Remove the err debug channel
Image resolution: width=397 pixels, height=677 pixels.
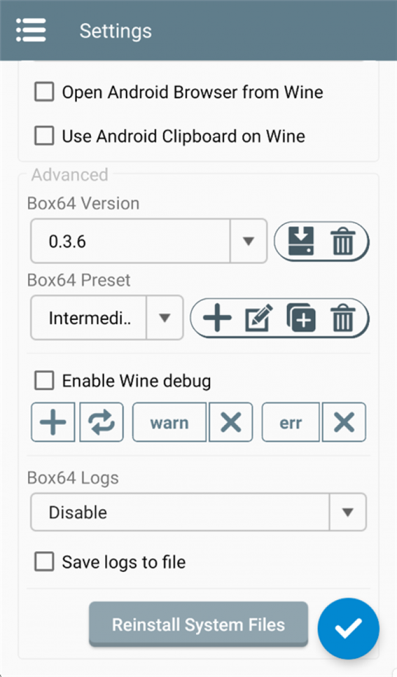pos(344,422)
